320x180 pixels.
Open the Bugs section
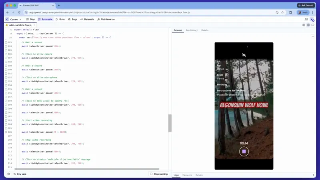tap(73, 19)
